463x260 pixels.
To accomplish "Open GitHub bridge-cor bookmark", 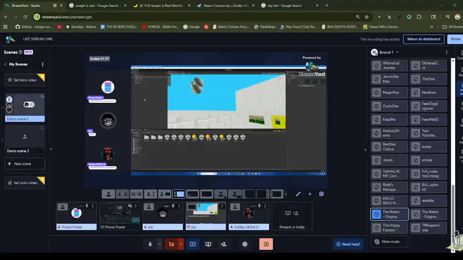I will tap(33, 27).
